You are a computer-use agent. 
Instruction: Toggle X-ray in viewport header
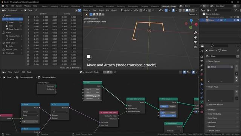(180, 10)
